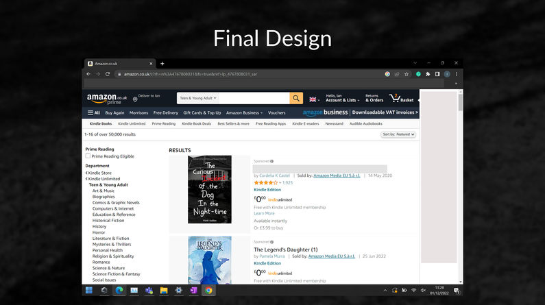This screenshot has height=305, width=545.
Task: Click the Amazon.co.uk prime logo
Action: pyautogui.click(x=107, y=99)
